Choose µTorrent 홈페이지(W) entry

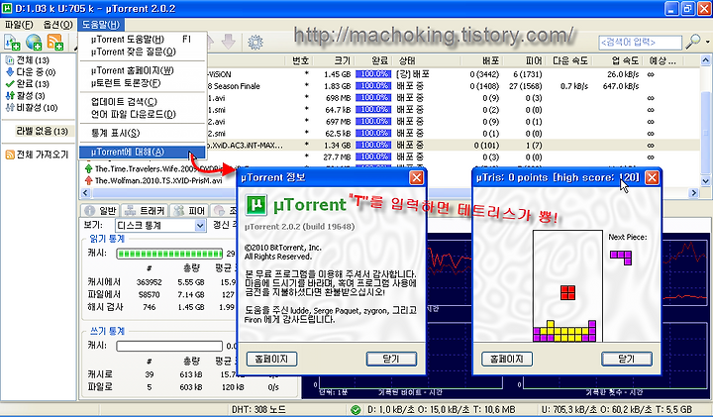coord(143,70)
